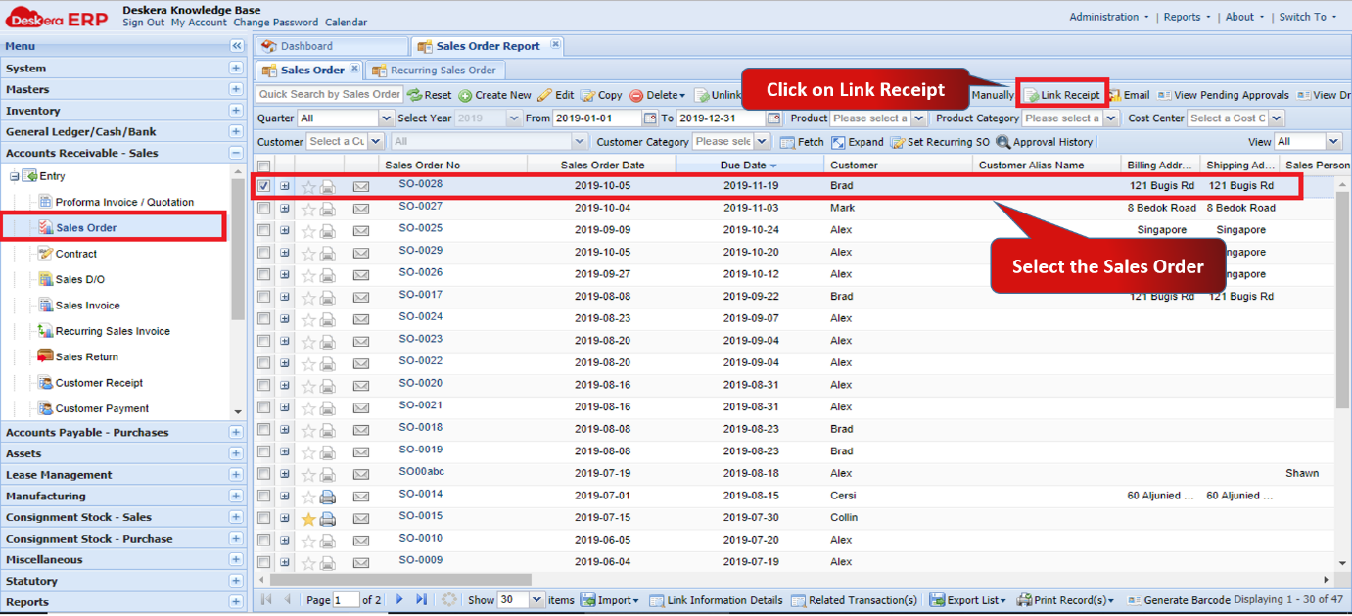The image size is (1352, 616).
Task: Check the SO-0025 row checkbox
Action: pos(263,230)
